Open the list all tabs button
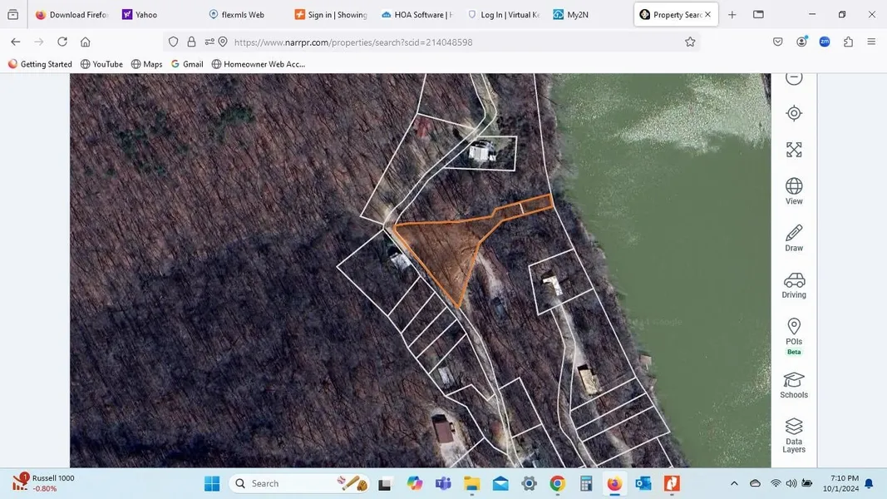The height and width of the screenshot is (499, 887). pos(758,15)
